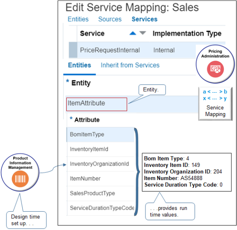Click the Internal implementation type cell
Image resolution: width=237 pixels, height=230 pixels.
(x=164, y=50)
